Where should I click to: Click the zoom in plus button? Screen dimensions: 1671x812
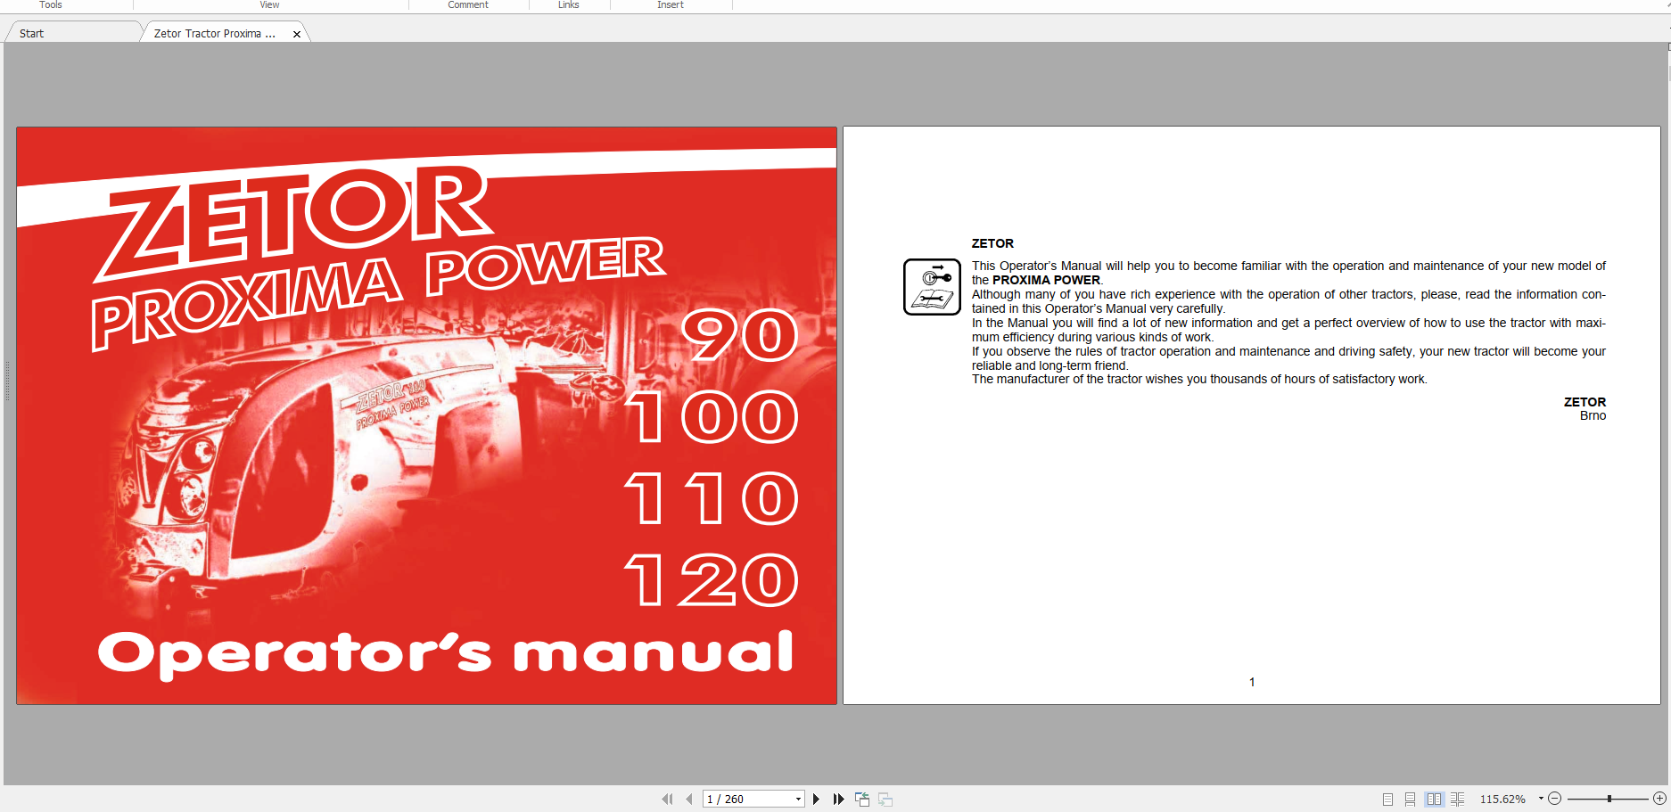pos(1659,799)
